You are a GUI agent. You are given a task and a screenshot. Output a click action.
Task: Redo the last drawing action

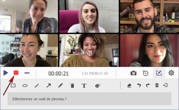click(x=148, y=85)
